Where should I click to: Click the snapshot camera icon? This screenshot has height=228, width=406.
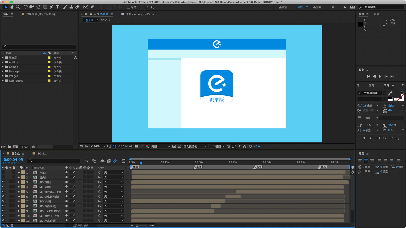click(x=137, y=146)
